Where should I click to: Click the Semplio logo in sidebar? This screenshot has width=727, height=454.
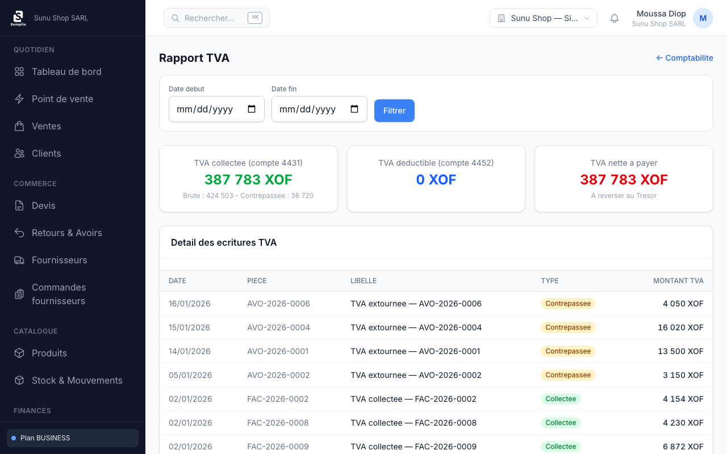click(x=18, y=18)
